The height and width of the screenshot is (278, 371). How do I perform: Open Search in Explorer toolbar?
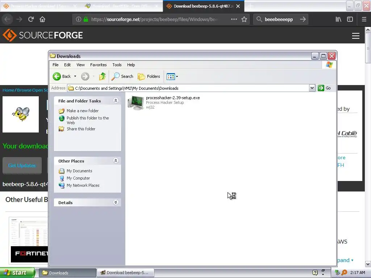coord(122,76)
